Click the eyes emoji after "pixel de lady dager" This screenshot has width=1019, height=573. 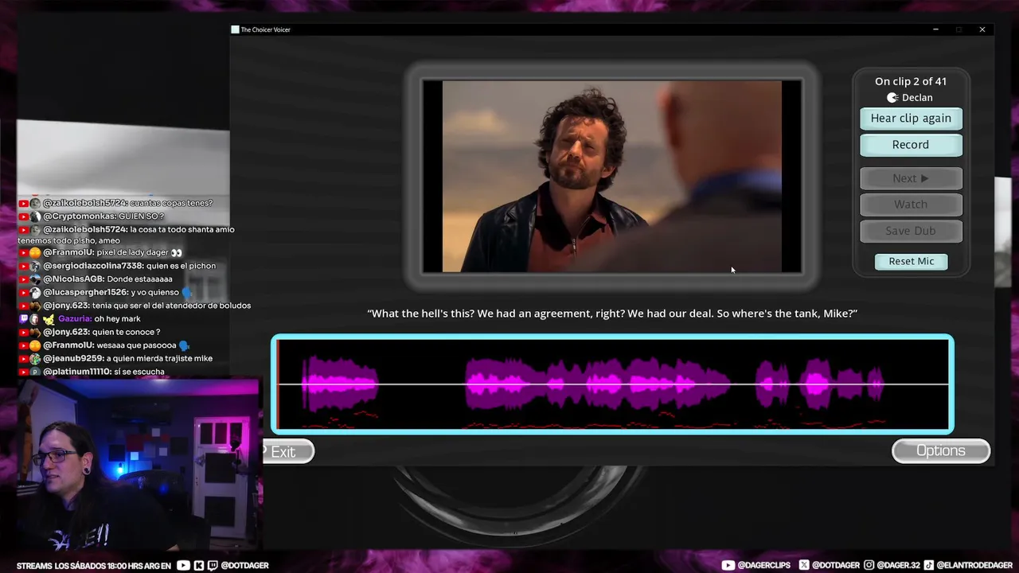(177, 252)
